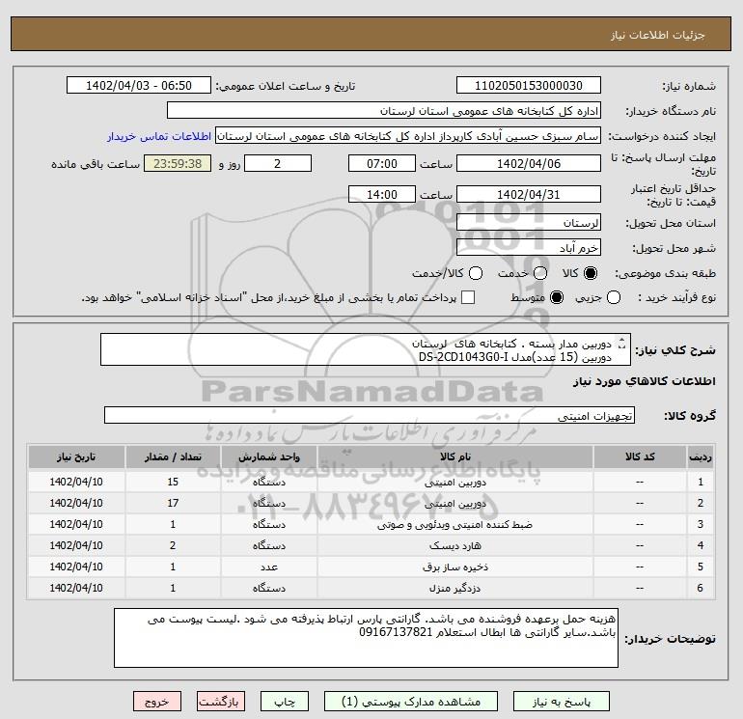
Task: Click row number 3 cell
Action: click(x=701, y=525)
